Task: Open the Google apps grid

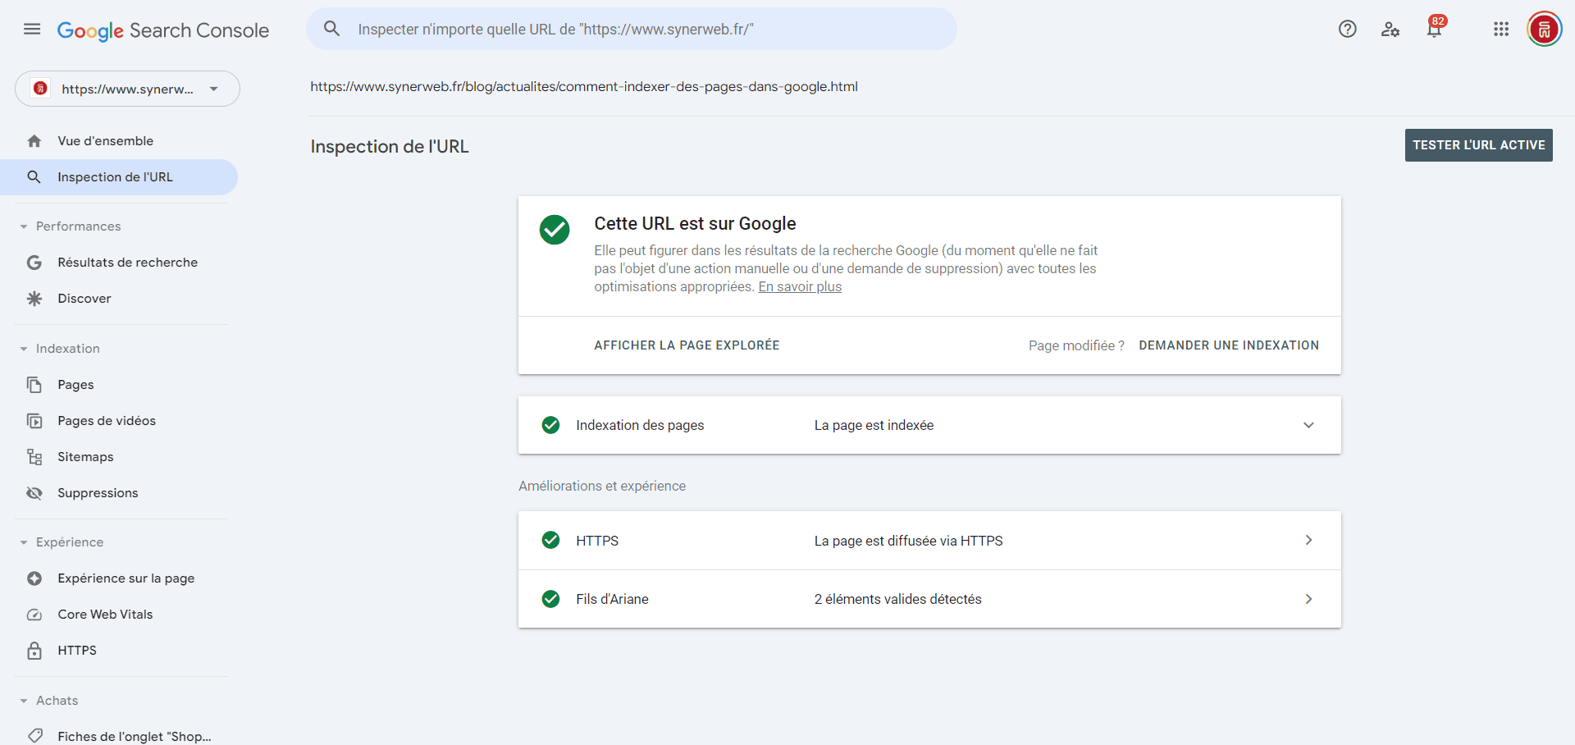Action: tap(1501, 30)
